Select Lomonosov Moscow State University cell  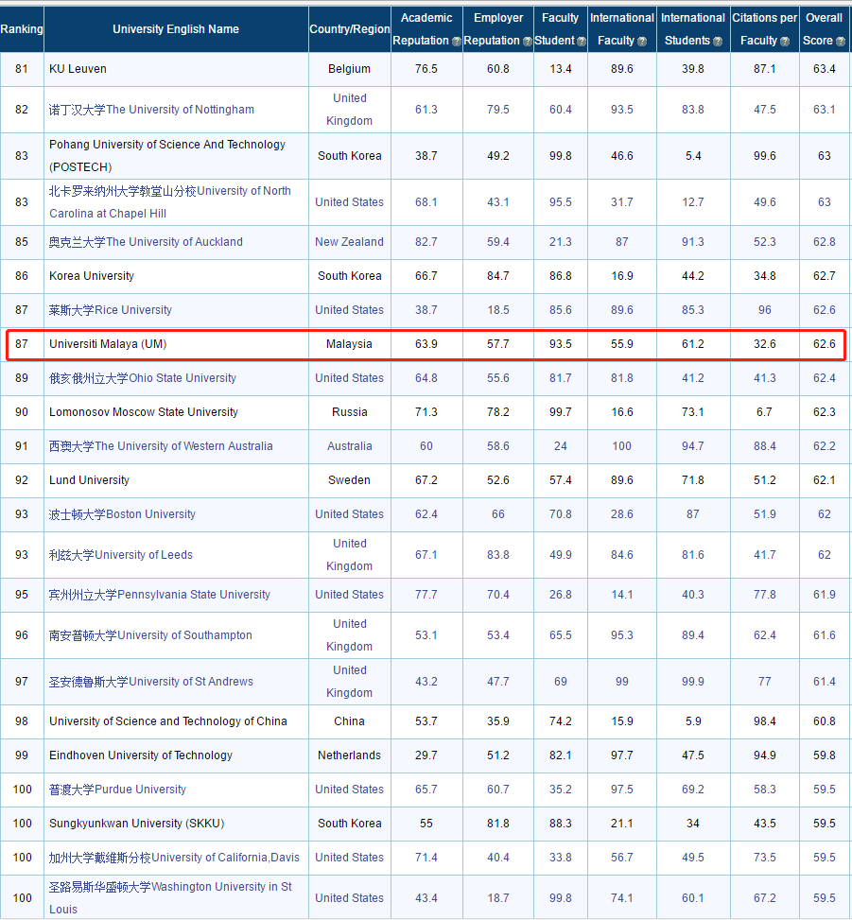click(176, 412)
